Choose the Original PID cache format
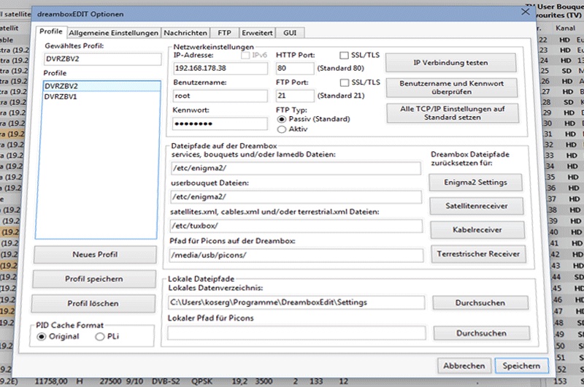 click(42, 337)
